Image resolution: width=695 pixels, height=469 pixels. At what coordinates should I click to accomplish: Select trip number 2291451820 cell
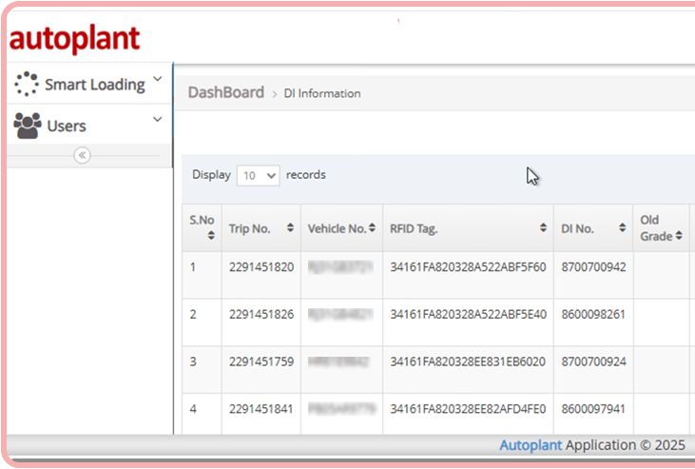[x=261, y=266]
